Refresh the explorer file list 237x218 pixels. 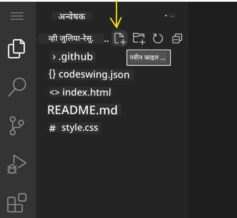(158, 38)
